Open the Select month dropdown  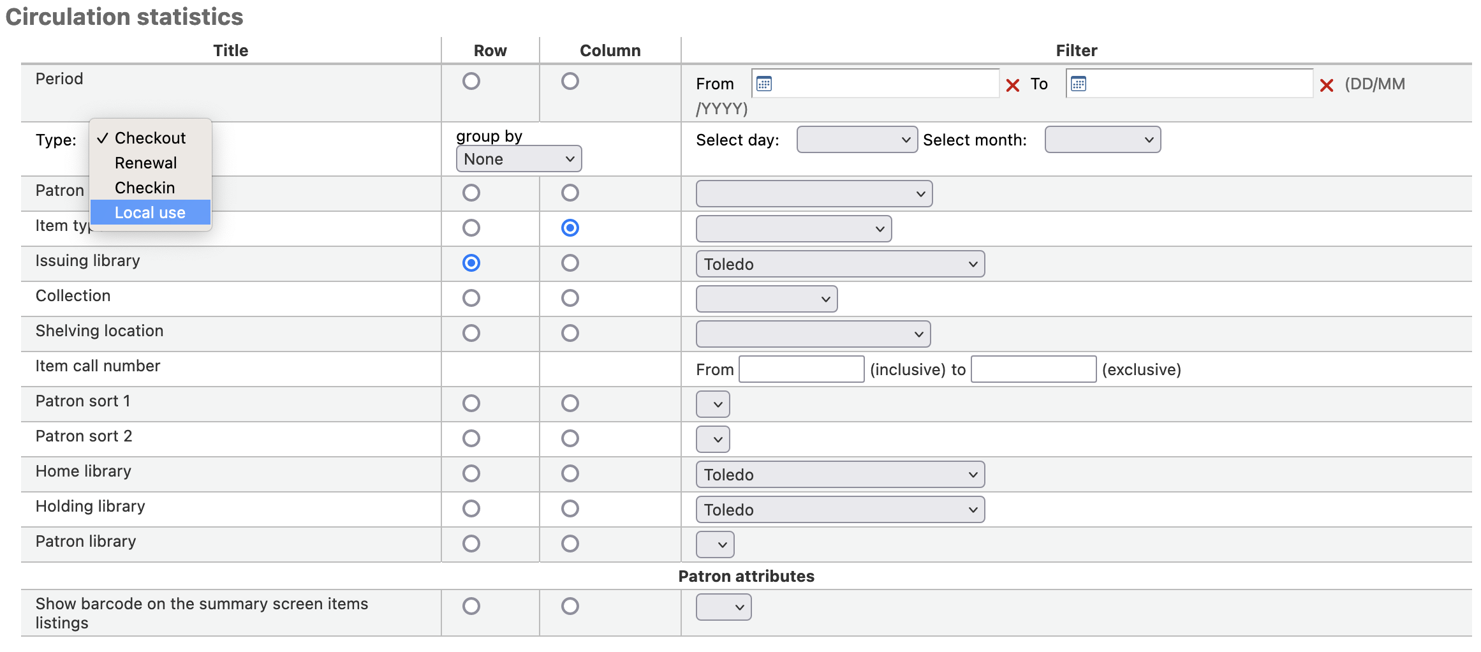(1102, 139)
